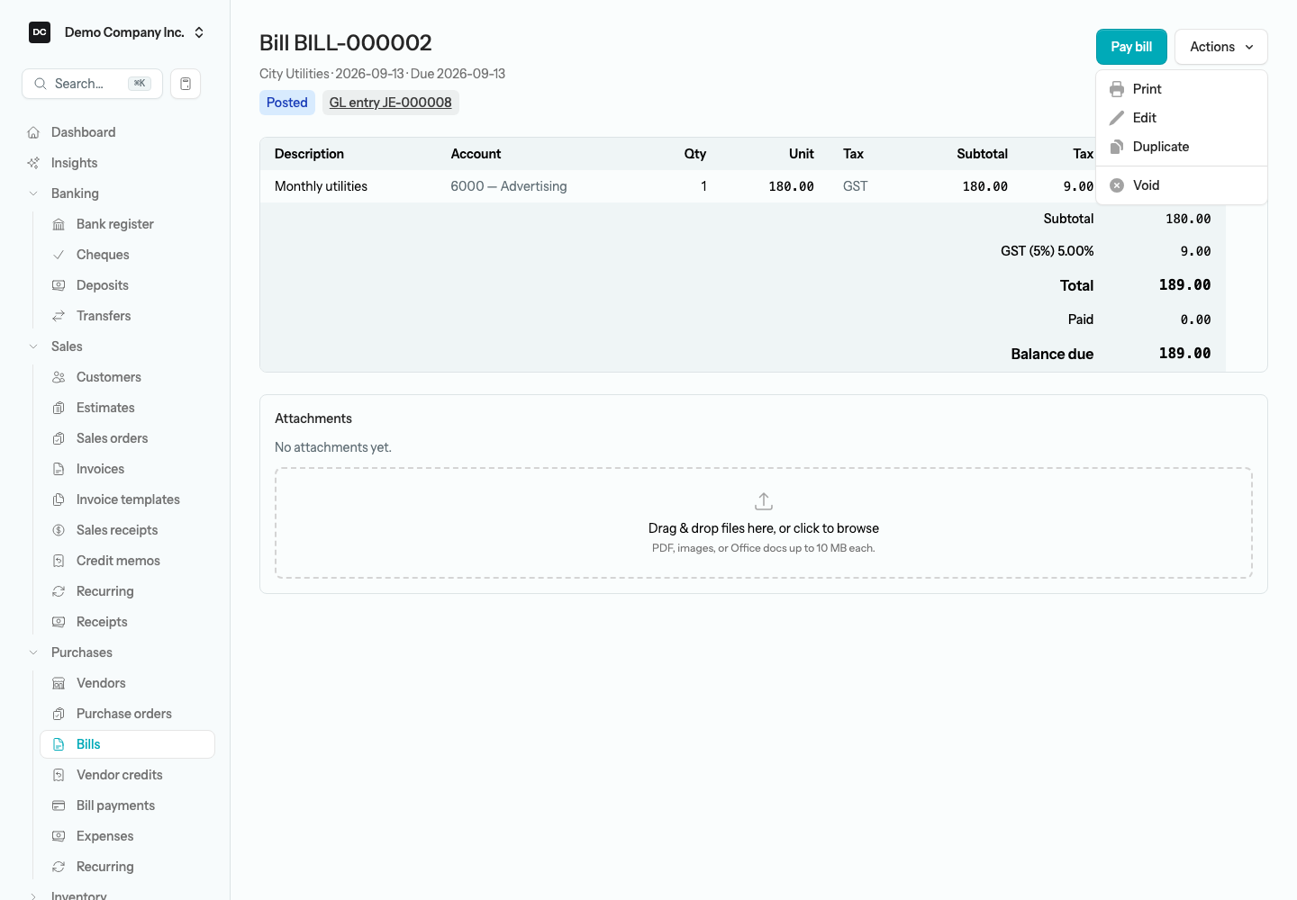1297x900 pixels.
Task: Click the Sales-section Recurring refresh icon
Action: point(59,591)
